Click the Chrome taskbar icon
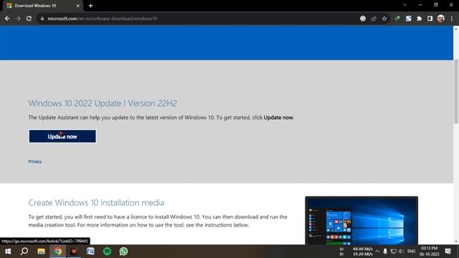The image size is (459, 258). click(57, 252)
